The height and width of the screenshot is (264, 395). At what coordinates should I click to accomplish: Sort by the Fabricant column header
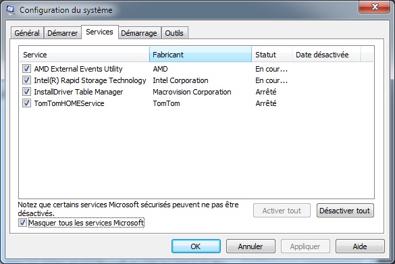[201, 55]
